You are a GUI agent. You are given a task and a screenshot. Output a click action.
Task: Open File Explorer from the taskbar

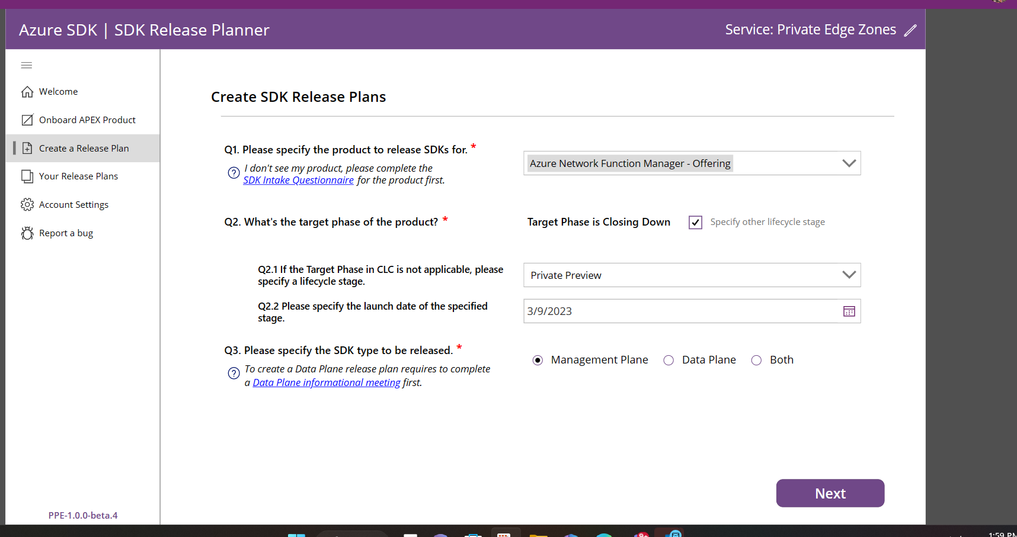click(538, 534)
